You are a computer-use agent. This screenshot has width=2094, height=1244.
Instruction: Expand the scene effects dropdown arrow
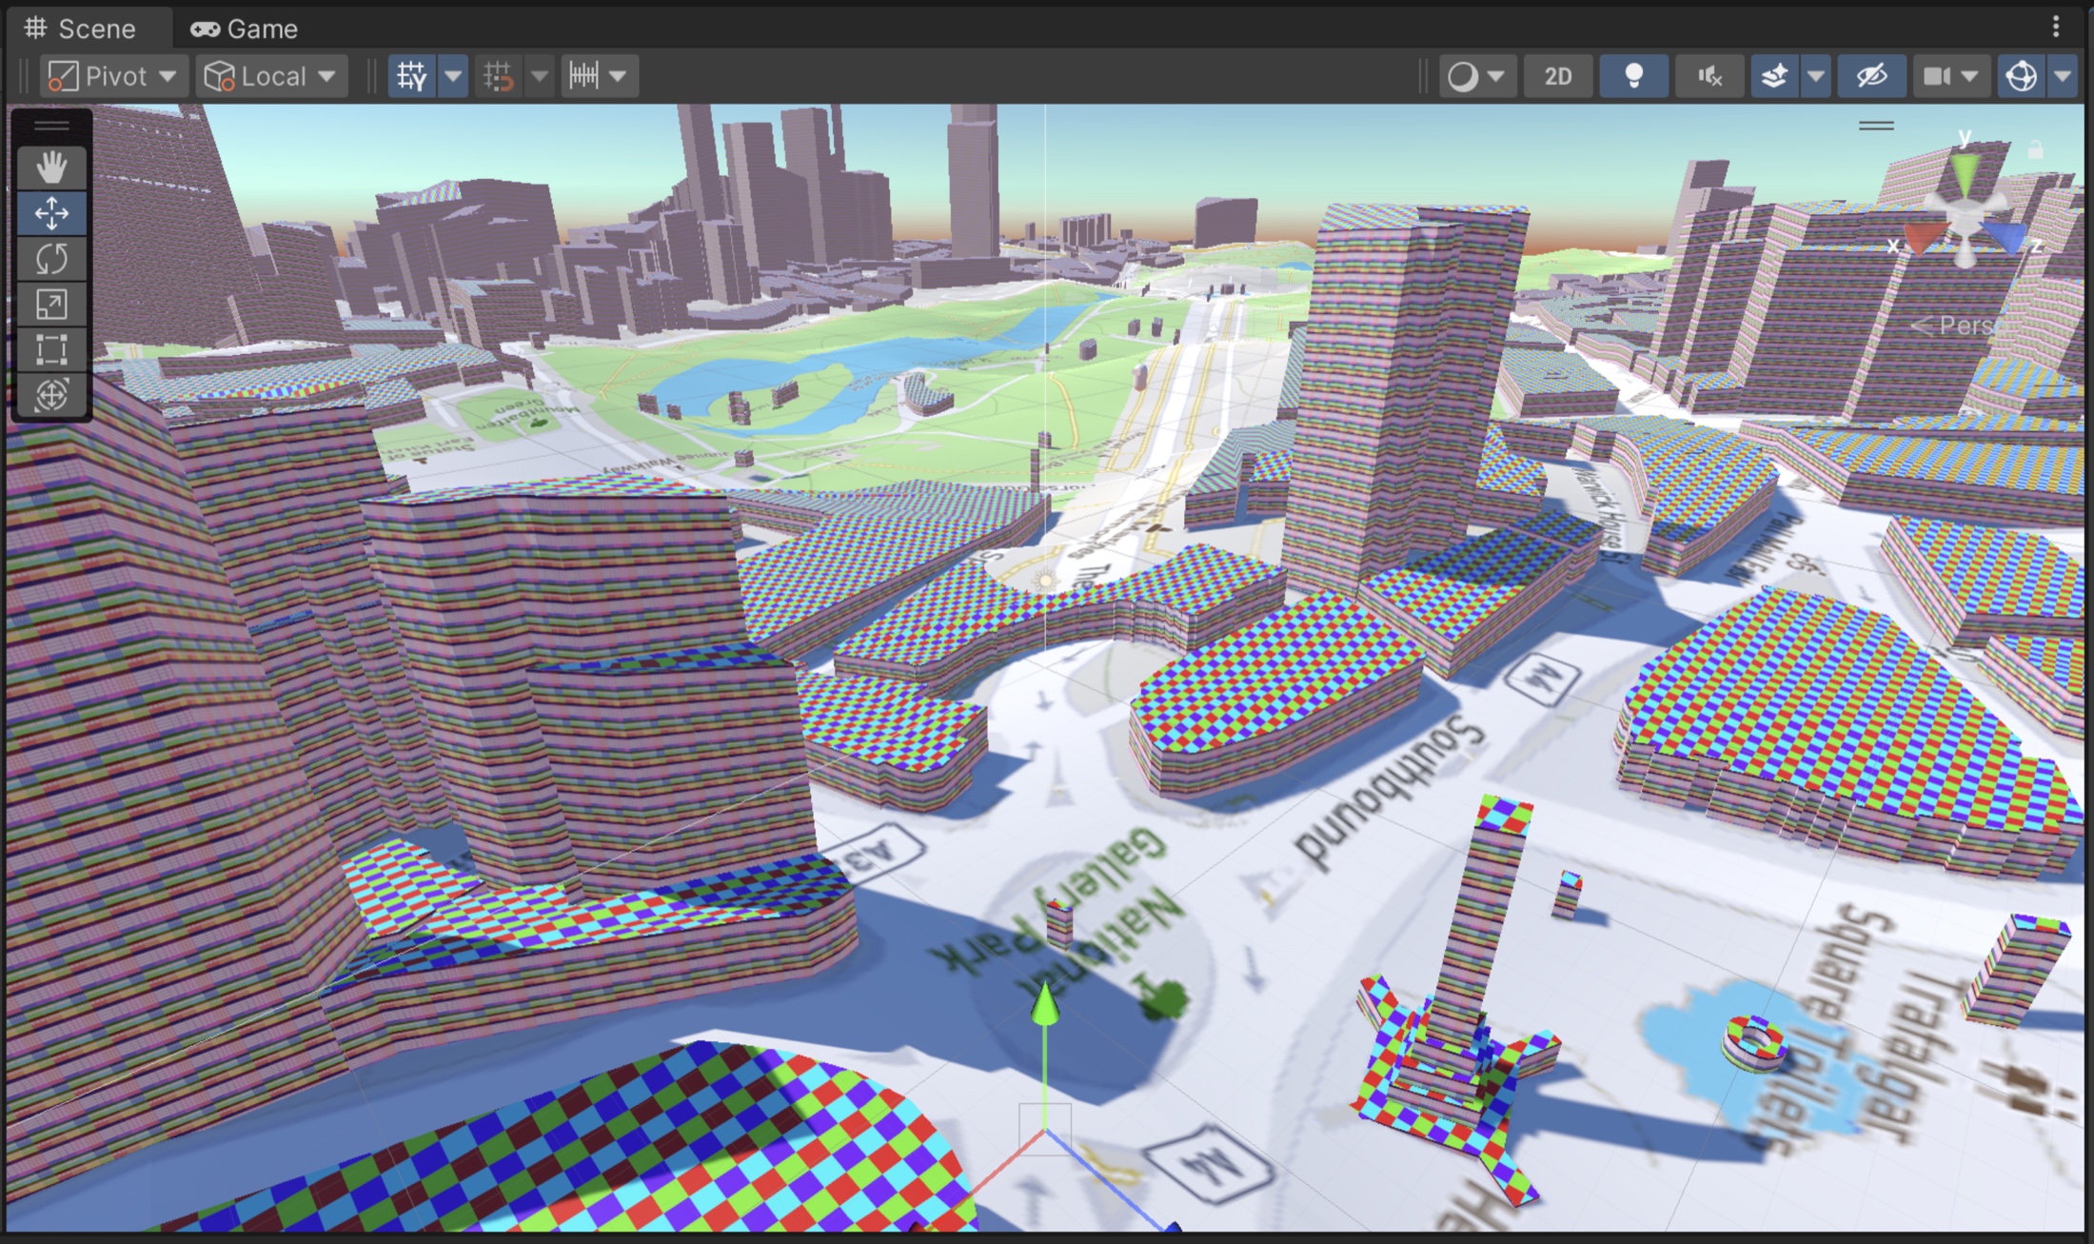pyautogui.click(x=1815, y=76)
